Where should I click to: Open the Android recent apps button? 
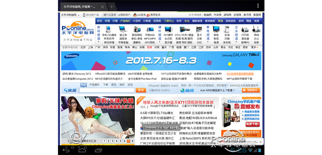point(98,150)
